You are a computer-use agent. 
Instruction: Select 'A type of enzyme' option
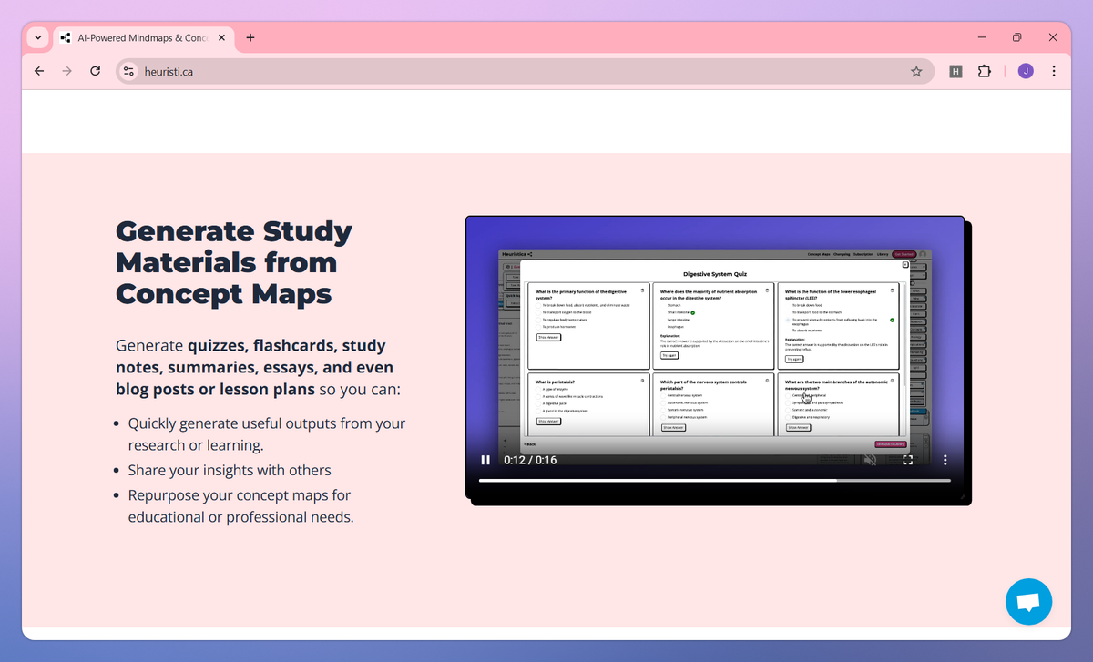[x=553, y=389]
